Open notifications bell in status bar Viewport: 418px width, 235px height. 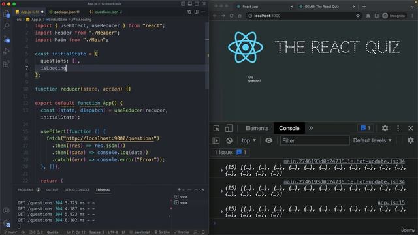click(203, 232)
